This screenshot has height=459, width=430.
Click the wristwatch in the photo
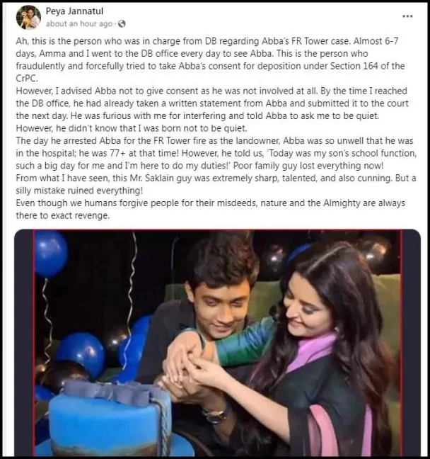click(x=216, y=414)
